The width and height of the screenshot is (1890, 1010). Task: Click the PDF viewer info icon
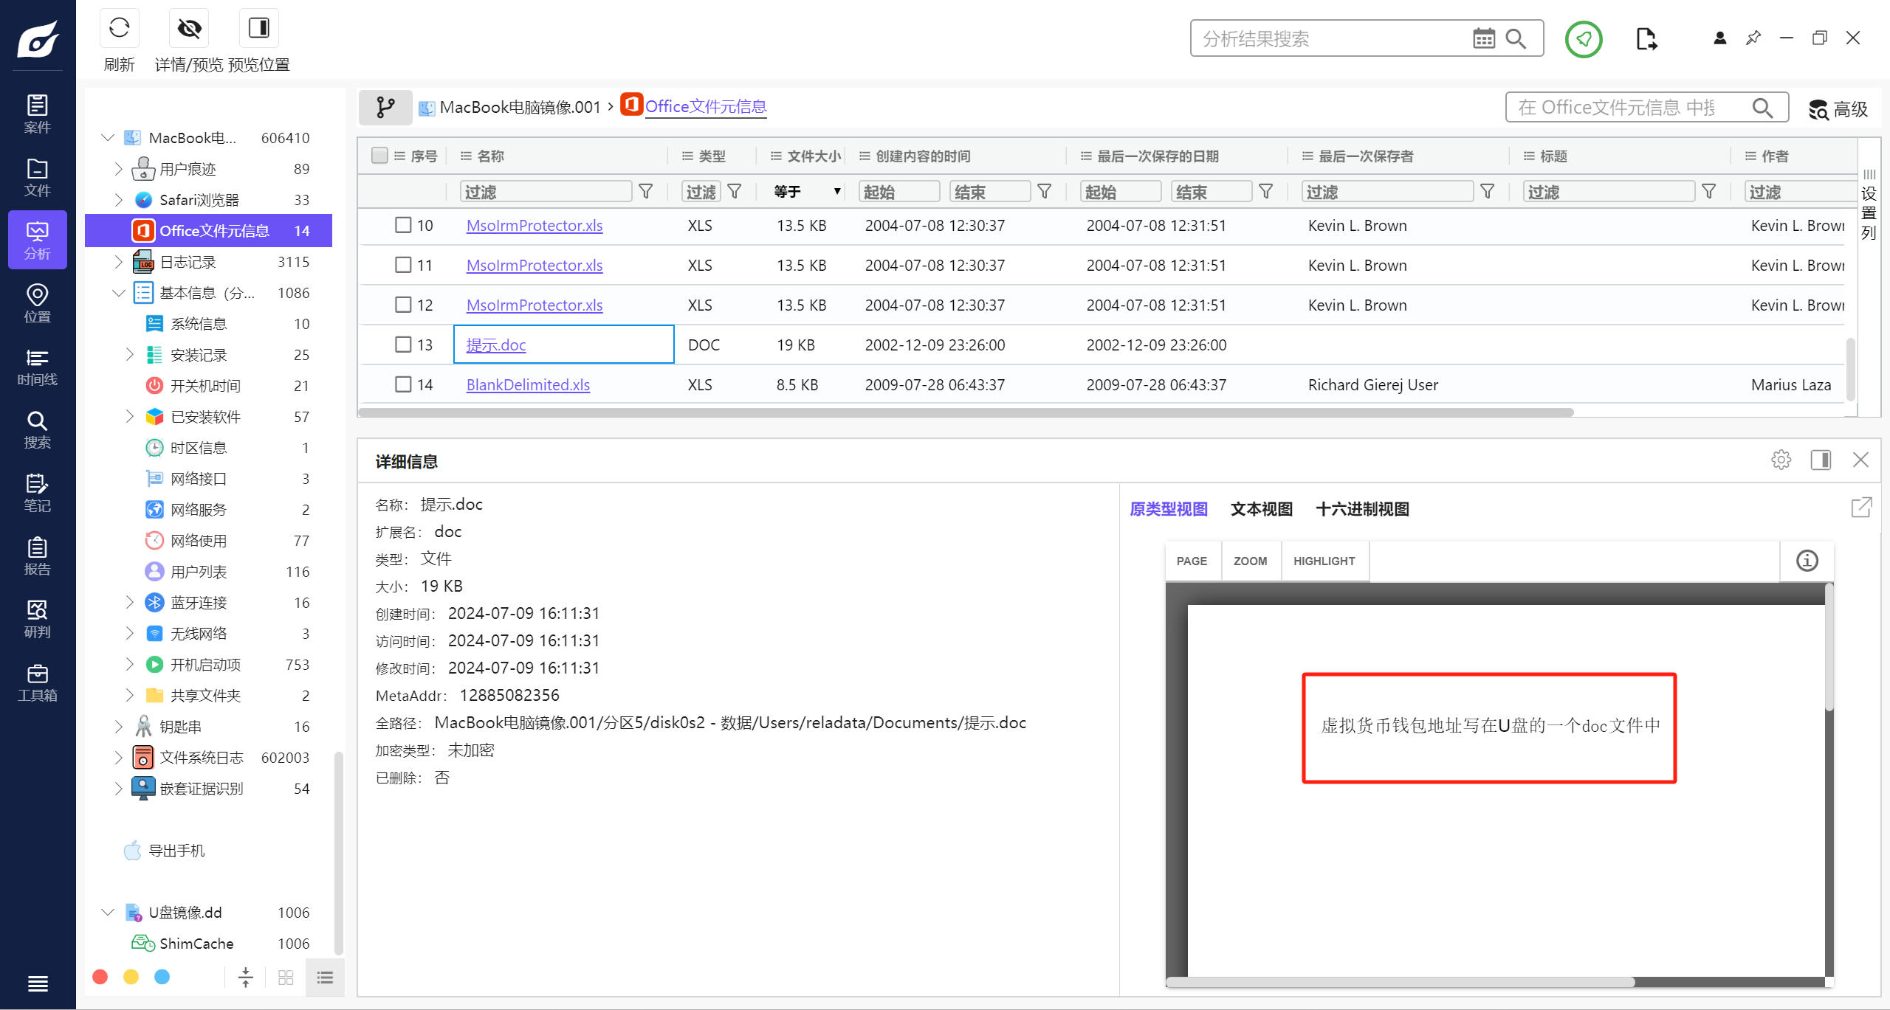pos(1807,561)
